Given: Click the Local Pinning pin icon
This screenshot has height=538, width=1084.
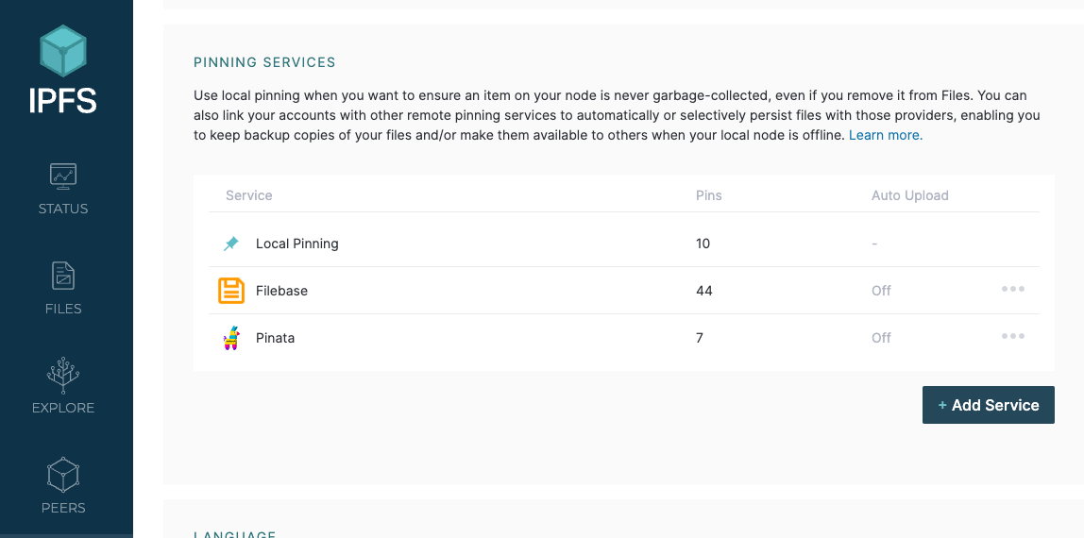Looking at the screenshot, I should [231, 244].
